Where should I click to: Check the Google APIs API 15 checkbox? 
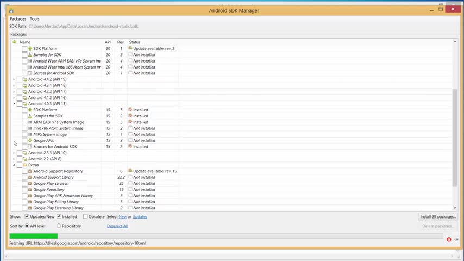pos(24,140)
